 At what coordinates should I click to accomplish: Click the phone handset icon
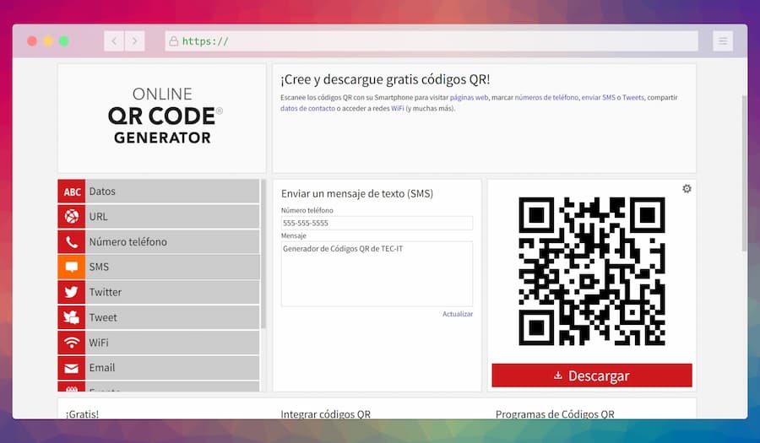tap(72, 241)
